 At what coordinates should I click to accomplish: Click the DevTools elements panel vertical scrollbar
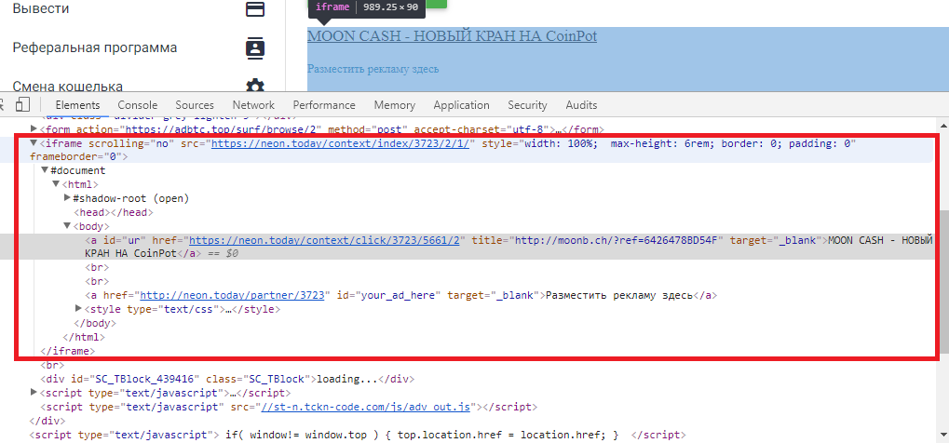click(x=943, y=281)
